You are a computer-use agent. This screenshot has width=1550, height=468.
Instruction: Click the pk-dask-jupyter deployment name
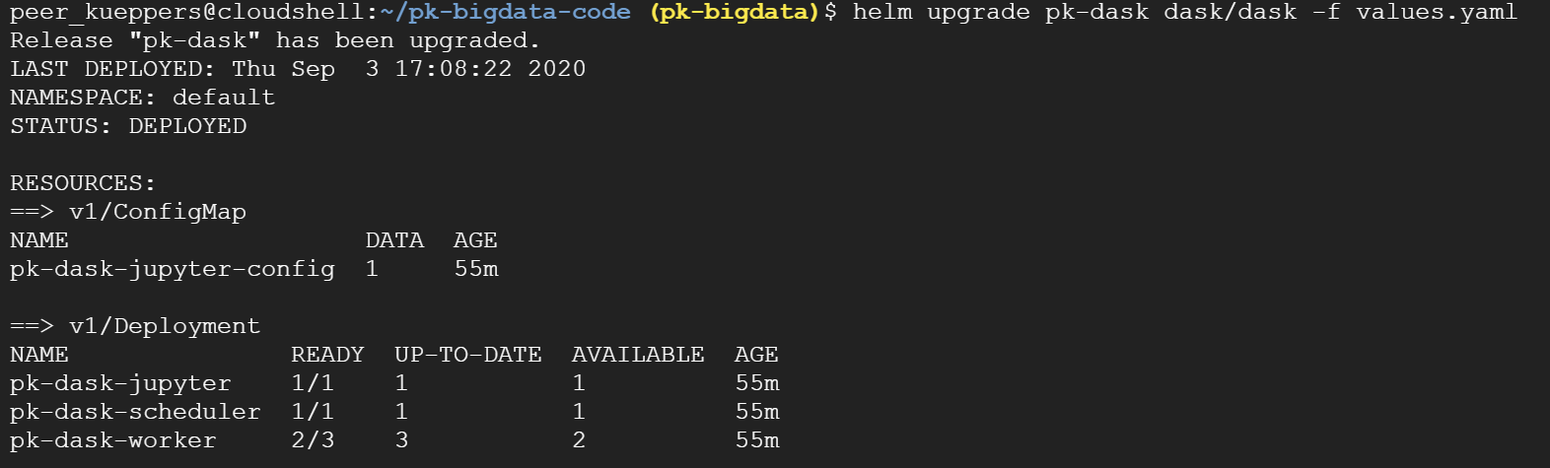[120, 383]
